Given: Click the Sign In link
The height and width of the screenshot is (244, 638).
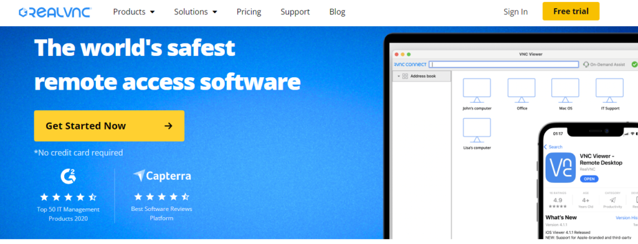Looking at the screenshot, I should (x=515, y=12).
